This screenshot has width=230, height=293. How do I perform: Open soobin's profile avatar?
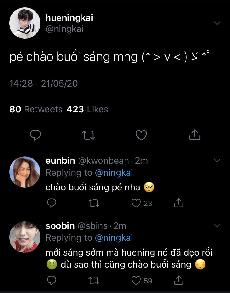point(25,237)
